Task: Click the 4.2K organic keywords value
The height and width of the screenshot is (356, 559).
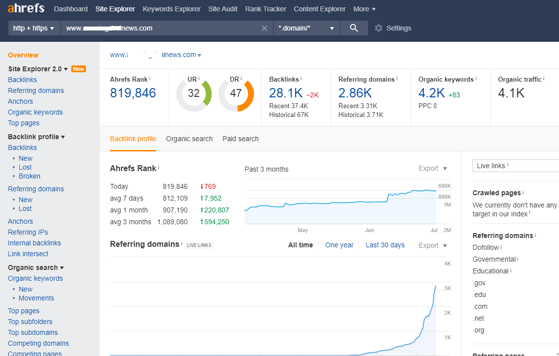Action: click(x=432, y=93)
